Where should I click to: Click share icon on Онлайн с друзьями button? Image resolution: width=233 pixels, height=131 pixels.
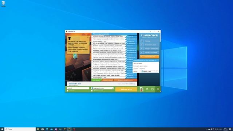142,52
